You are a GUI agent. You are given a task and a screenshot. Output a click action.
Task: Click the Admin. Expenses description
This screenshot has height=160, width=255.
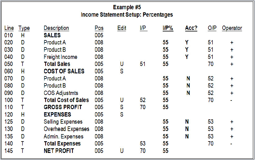64,136
